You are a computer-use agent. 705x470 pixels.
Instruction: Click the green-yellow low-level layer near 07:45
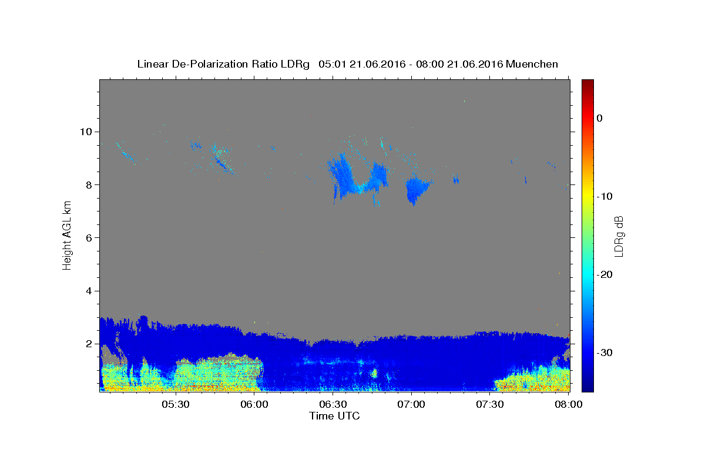click(532, 379)
